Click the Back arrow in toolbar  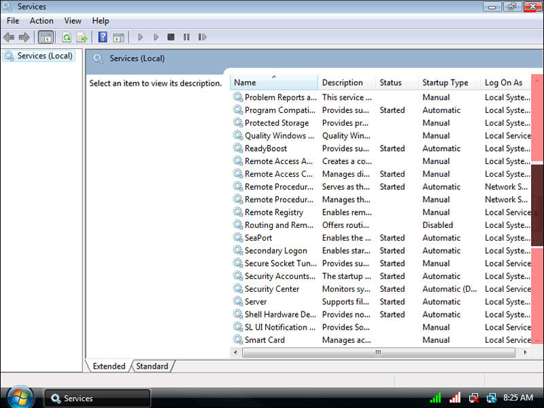pos(9,37)
